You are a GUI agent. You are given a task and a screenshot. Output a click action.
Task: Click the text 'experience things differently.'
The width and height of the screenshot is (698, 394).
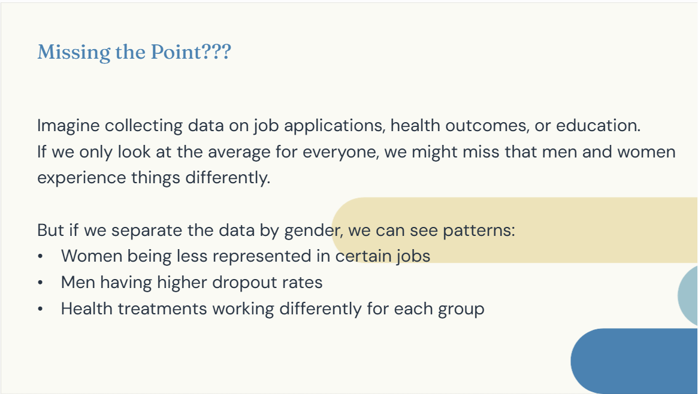point(153,178)
